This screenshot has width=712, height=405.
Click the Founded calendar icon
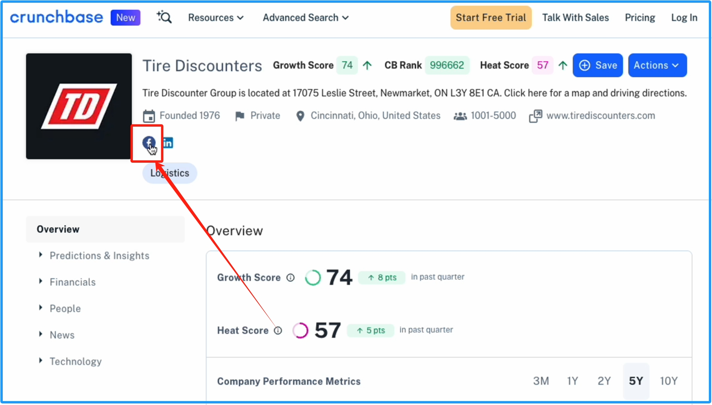[x=149, y=116]
